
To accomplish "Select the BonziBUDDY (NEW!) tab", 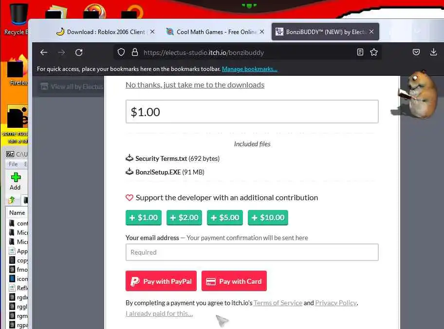I will pos(325,32).
